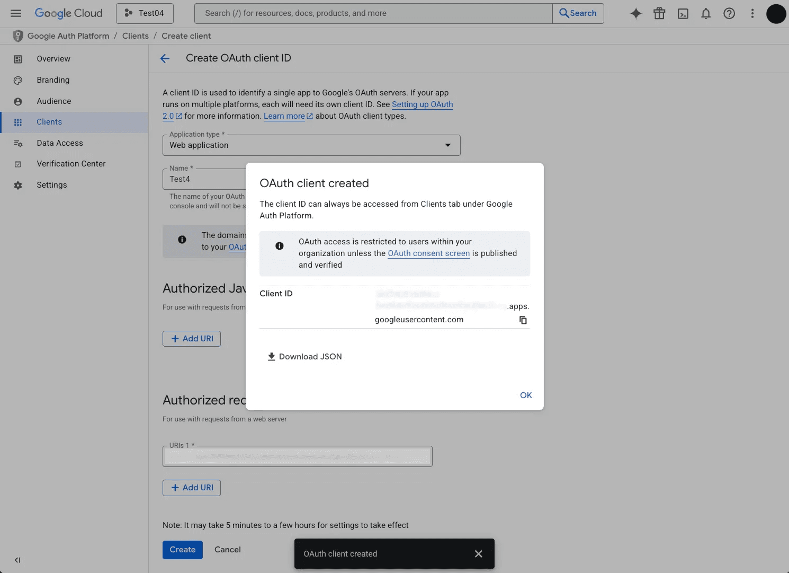Open the account profile avatar

coord(776,13)
